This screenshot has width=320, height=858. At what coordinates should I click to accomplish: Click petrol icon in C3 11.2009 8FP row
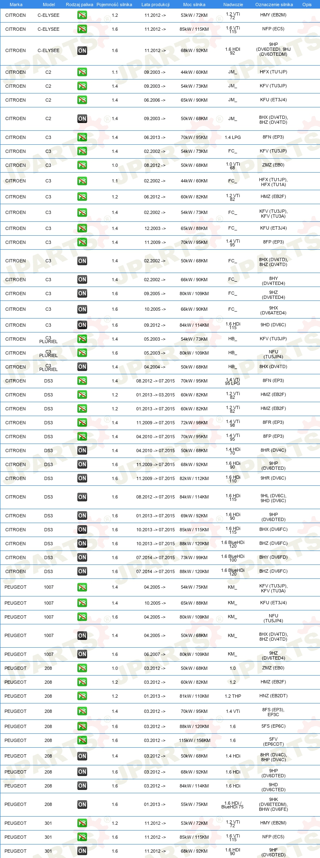(x=82, y=242)
